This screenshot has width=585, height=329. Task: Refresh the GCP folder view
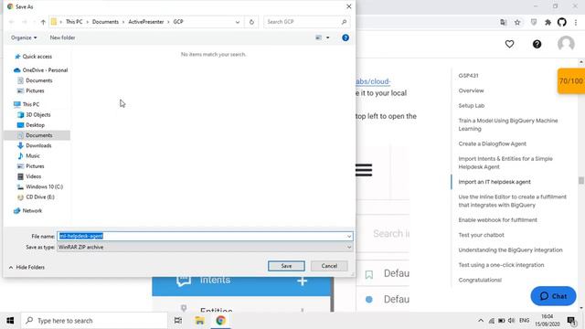(x=251, y=22)
